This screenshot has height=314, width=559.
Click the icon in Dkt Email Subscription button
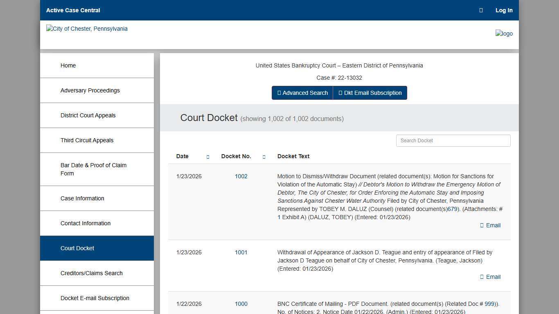coord(340,93)
